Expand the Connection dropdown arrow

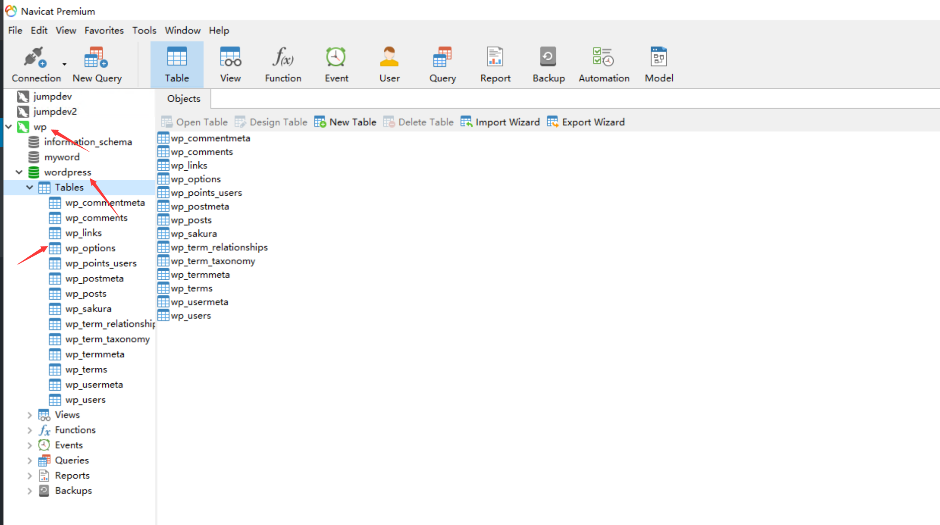pos(64,64)
